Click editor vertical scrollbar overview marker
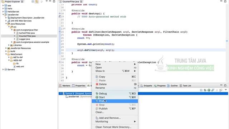Viewport: 229px width, 129px height. [x=227, y=41]
